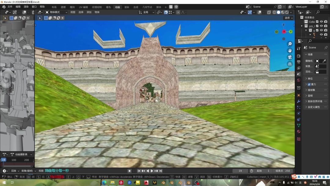330x186 pixels.
Task: Toggle camera view with the camera gizmo
Action: pos(290,57)
